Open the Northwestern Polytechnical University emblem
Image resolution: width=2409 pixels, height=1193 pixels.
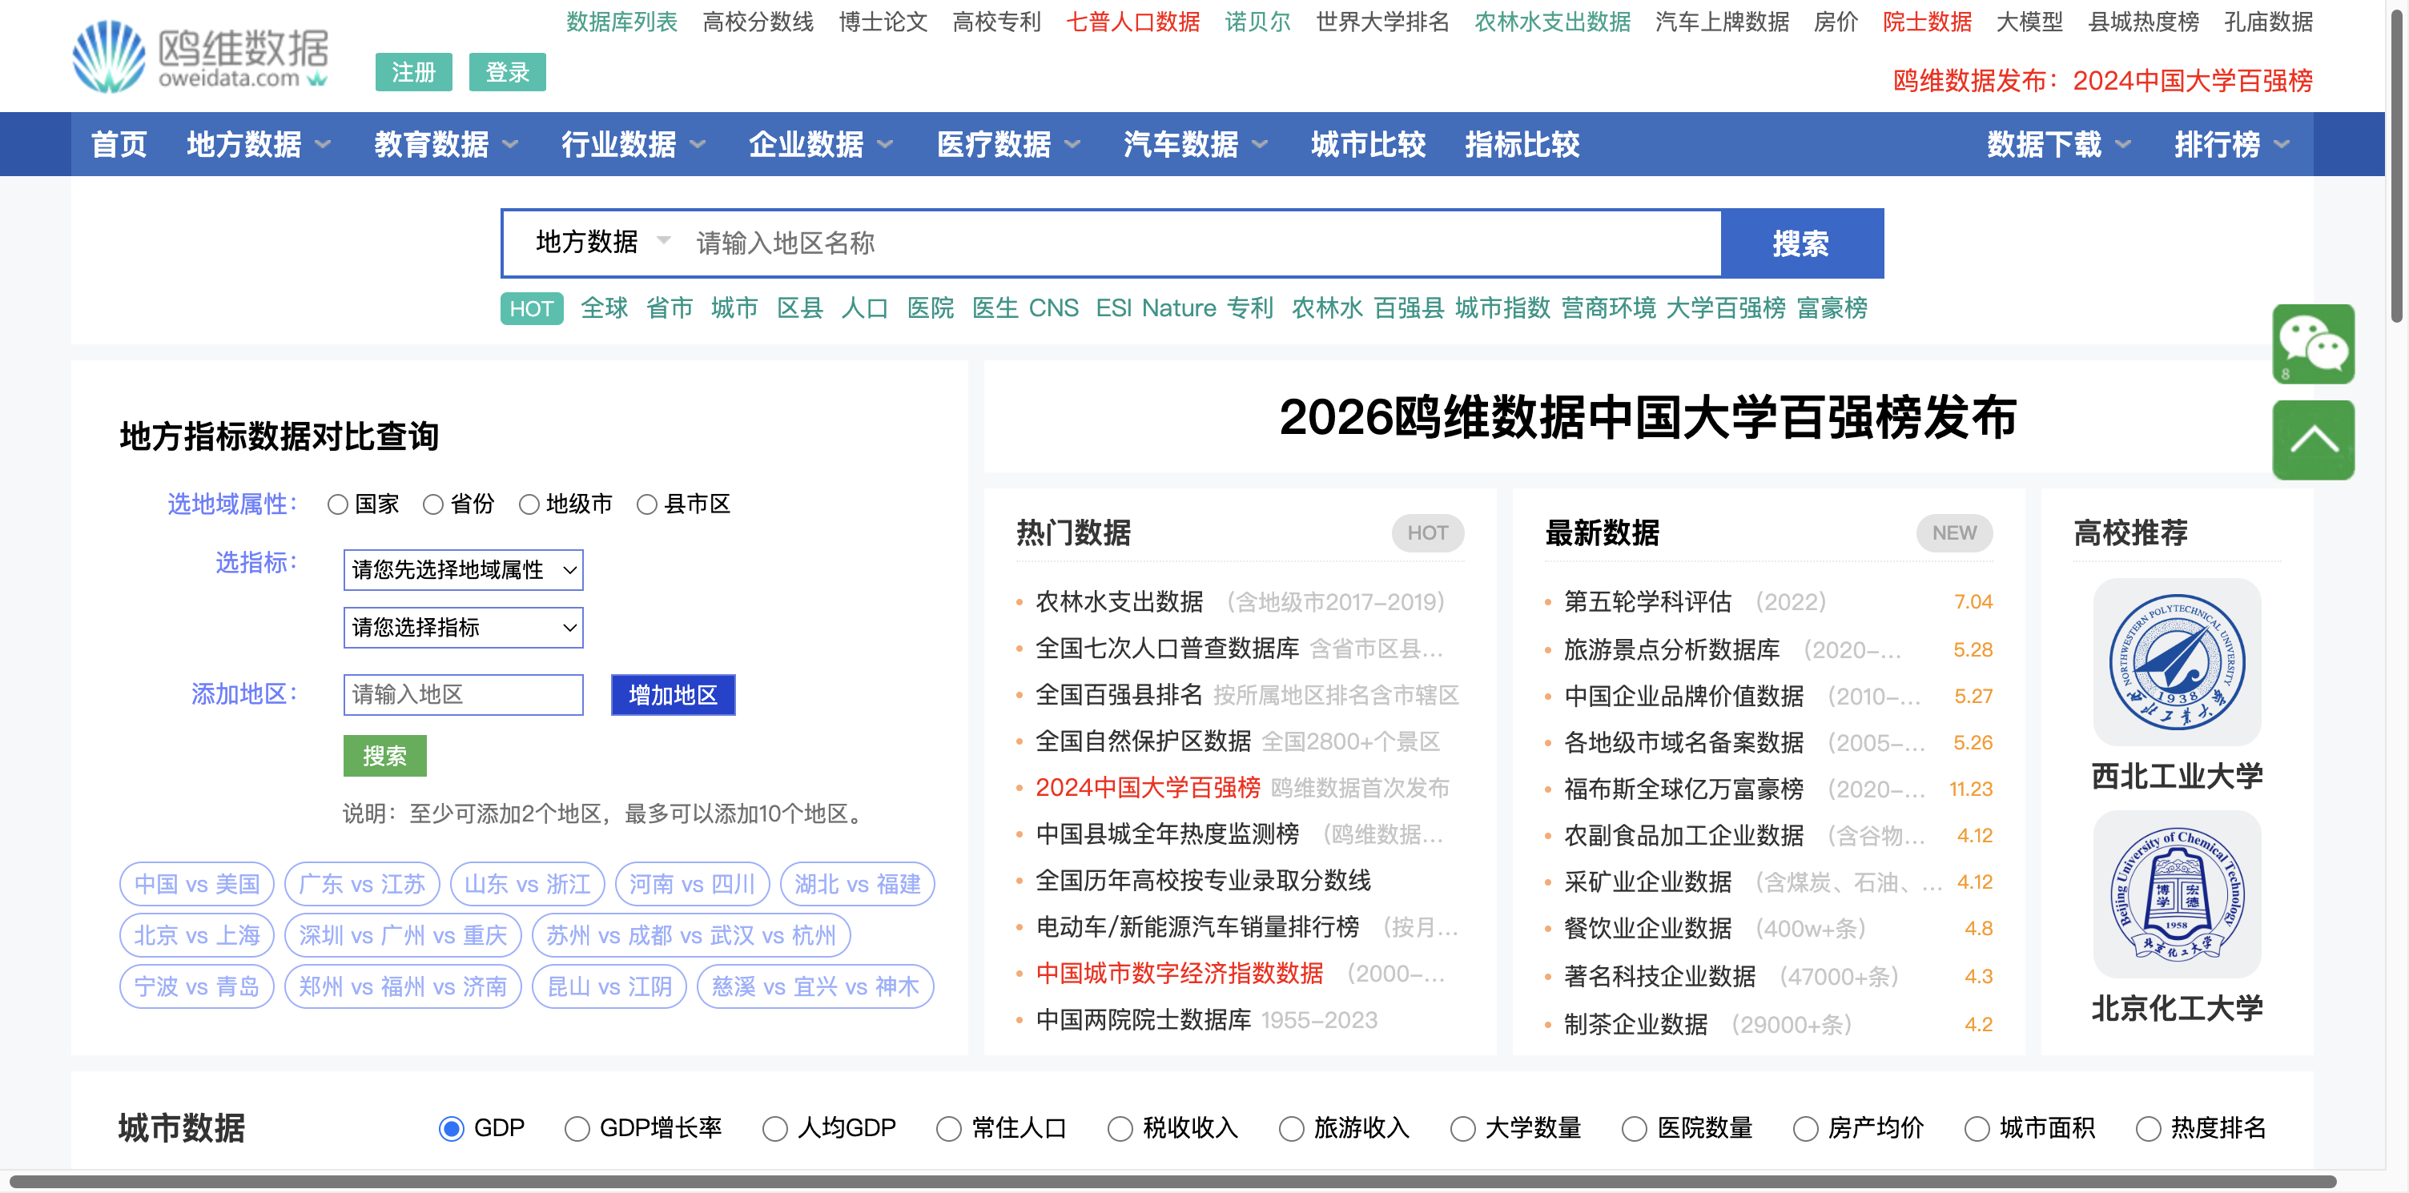2176,661
